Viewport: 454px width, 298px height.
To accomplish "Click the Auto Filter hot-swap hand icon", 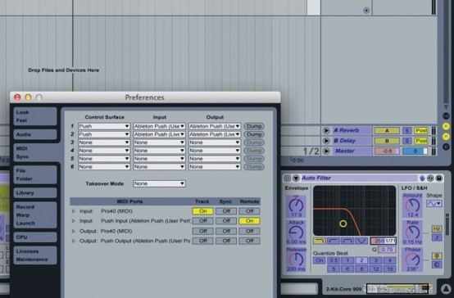I will coord(422,178).
